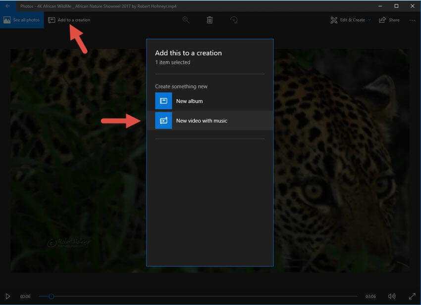Click the elapsed time 00:06

(25, 297)
